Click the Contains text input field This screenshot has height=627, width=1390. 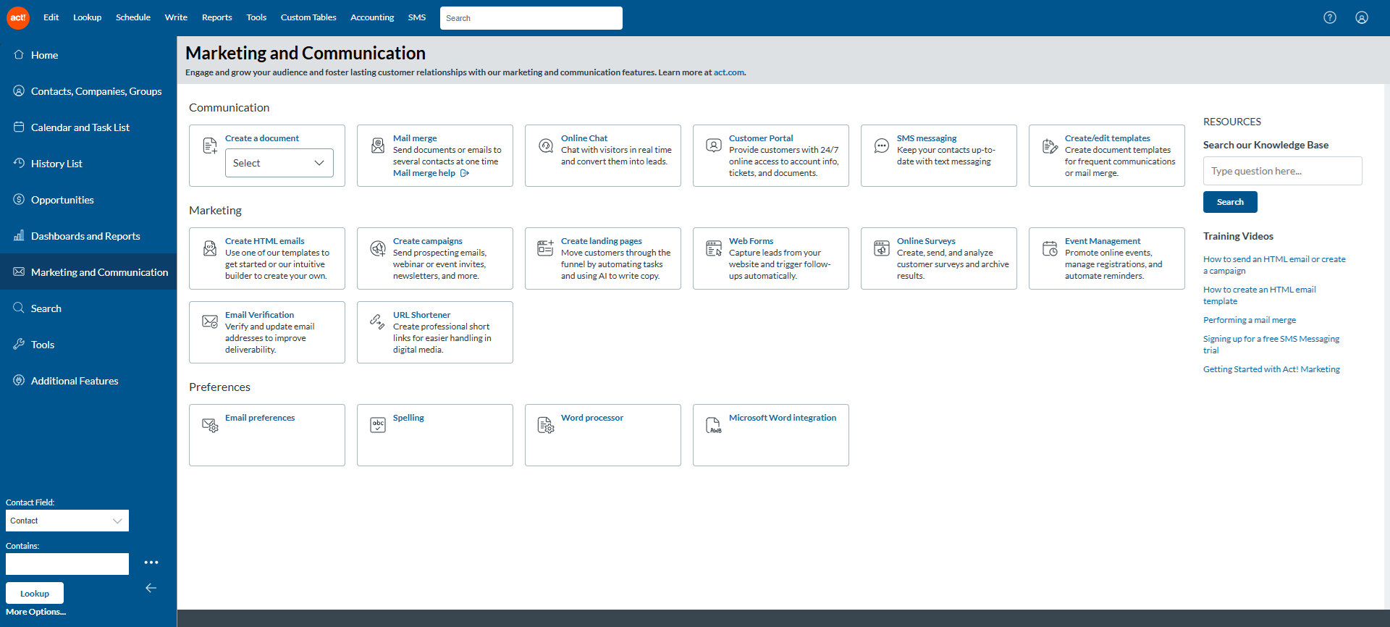tap(67, 564)
